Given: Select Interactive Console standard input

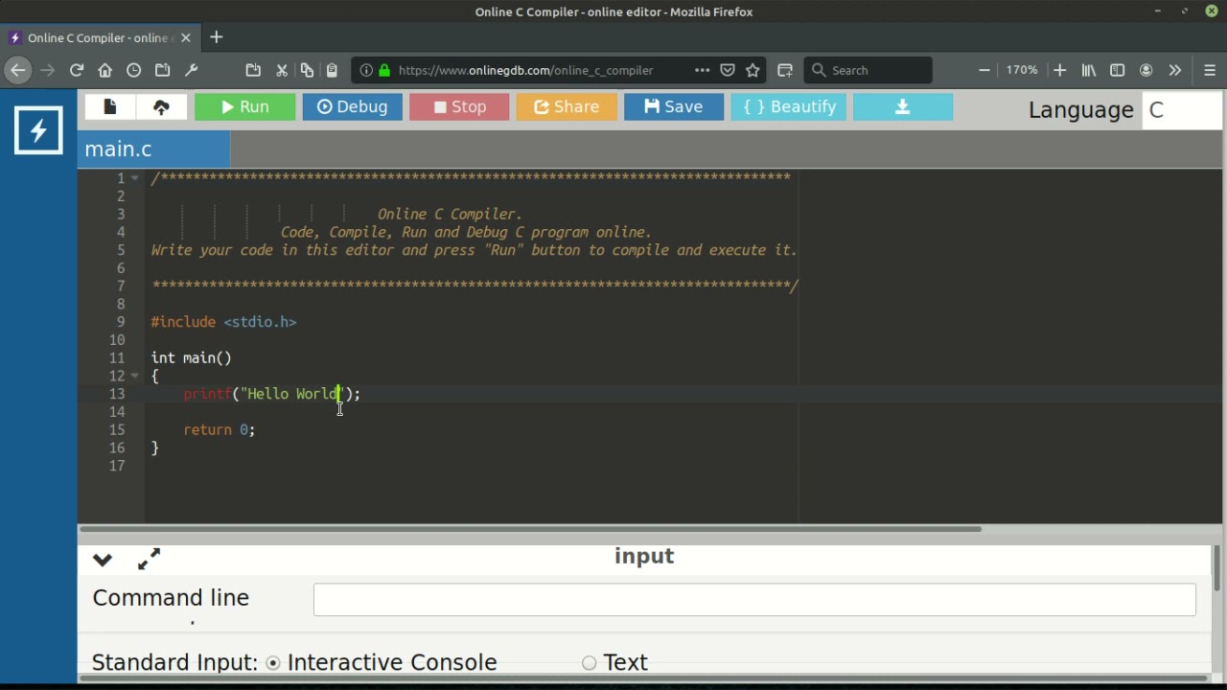Looking at the screenshot, I should 273,663.
